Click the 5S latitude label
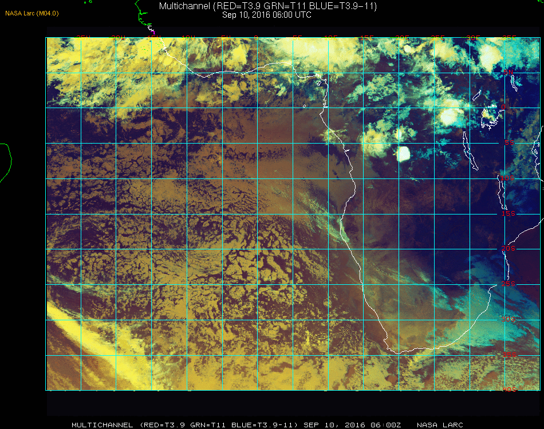Image resolution: width=544 pixels, height=429 pixels. (509, 142)
